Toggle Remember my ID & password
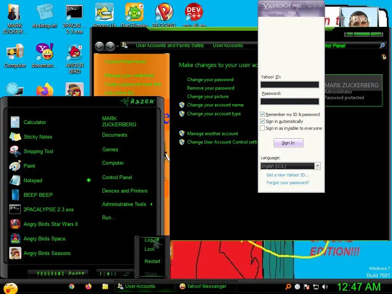This screenshot has width=392, height=294. [x=262, y=114]
